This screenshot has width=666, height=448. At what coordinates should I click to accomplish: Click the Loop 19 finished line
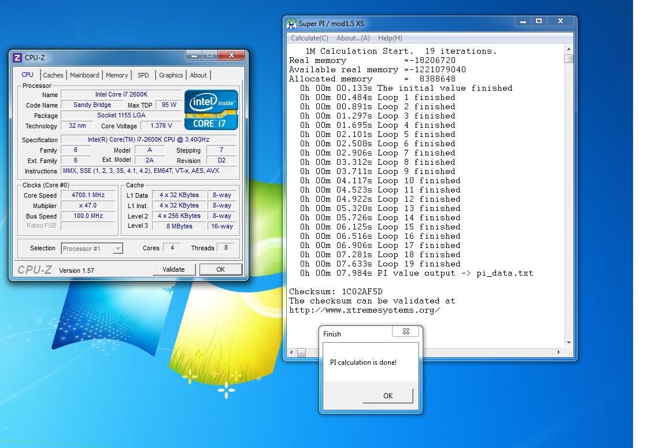pos(380,264)
